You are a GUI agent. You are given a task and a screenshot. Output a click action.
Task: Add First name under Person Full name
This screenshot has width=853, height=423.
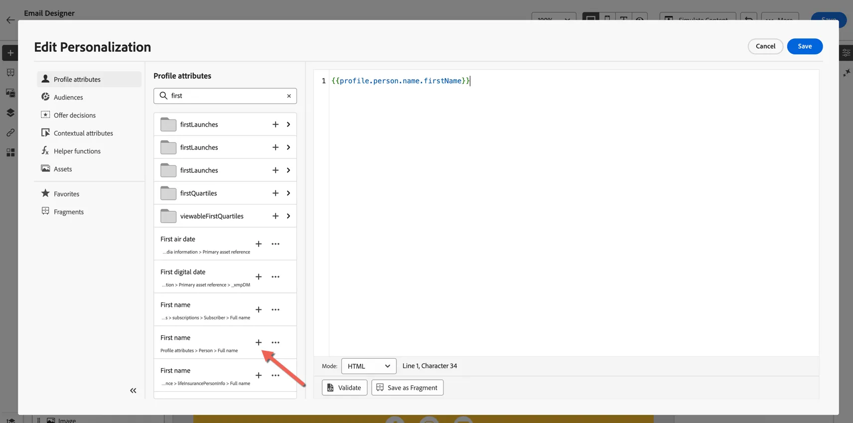coord(259,343)
